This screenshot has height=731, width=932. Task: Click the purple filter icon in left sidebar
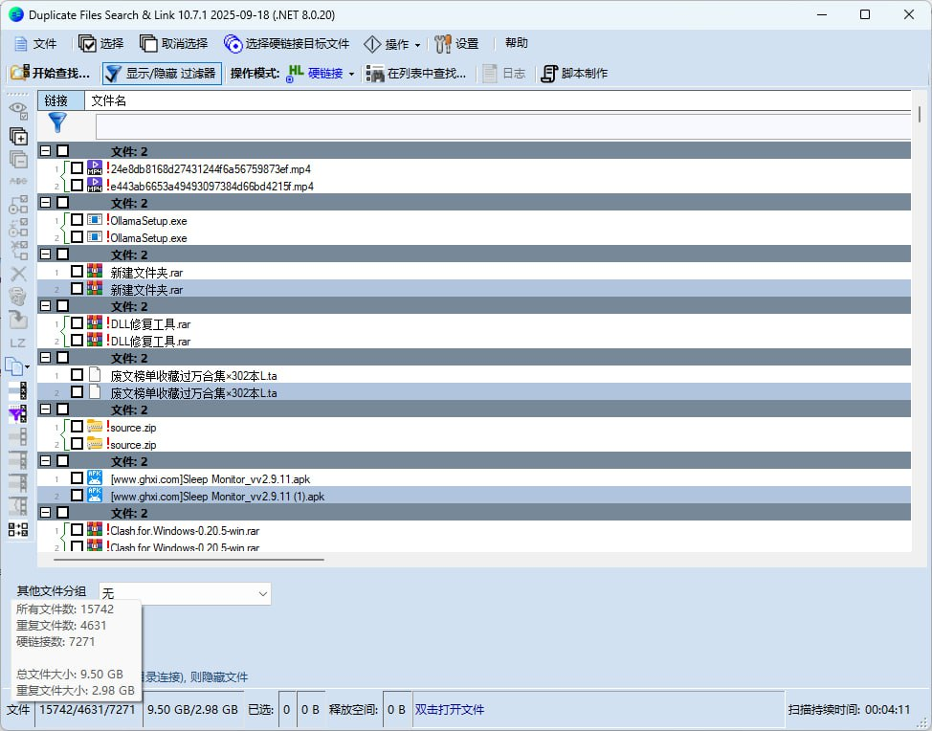pyautogui.click(x=18, y=413)
